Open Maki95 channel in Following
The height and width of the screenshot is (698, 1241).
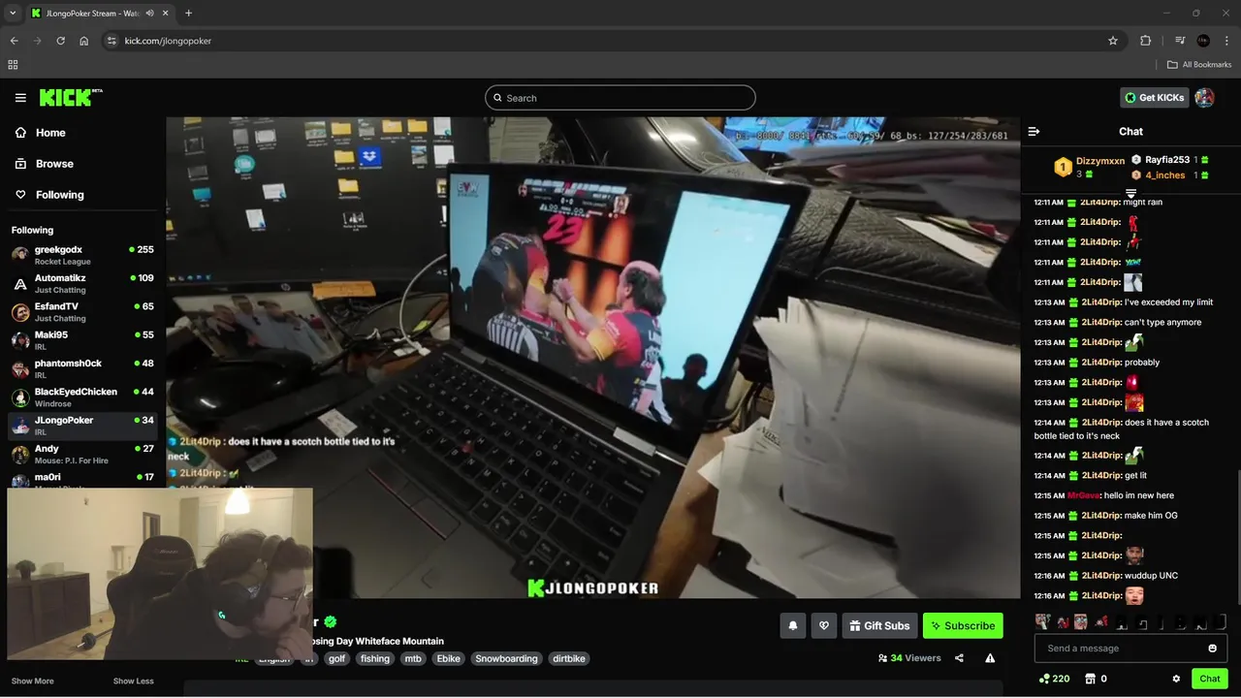coord(82,340)
